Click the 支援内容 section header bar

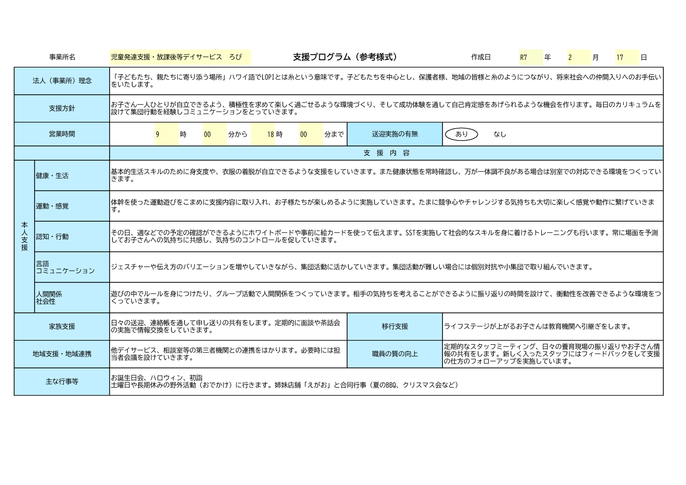click(386, 153)
